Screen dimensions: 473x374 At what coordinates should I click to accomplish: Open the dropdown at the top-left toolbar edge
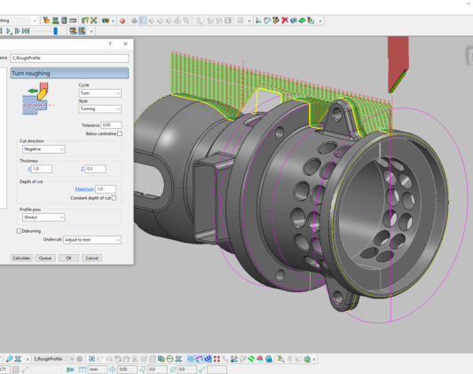(x=35, y=20)
